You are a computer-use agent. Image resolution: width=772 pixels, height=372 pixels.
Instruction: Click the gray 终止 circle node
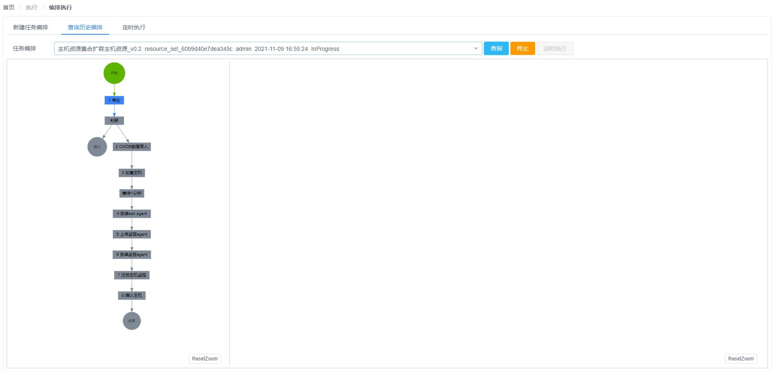click(x=97, y=147)
